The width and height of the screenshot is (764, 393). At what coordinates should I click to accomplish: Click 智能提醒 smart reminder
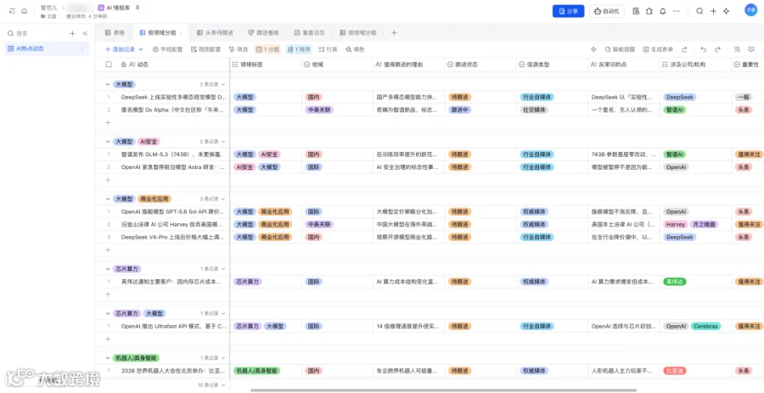(620, 49)
